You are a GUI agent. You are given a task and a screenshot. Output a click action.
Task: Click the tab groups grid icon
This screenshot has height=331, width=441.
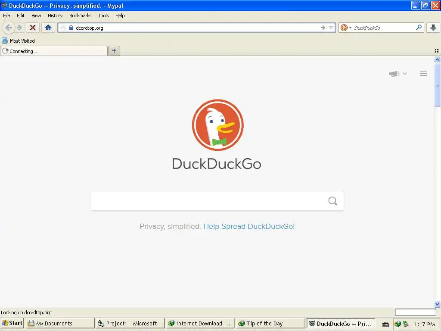tap(437, 51)
